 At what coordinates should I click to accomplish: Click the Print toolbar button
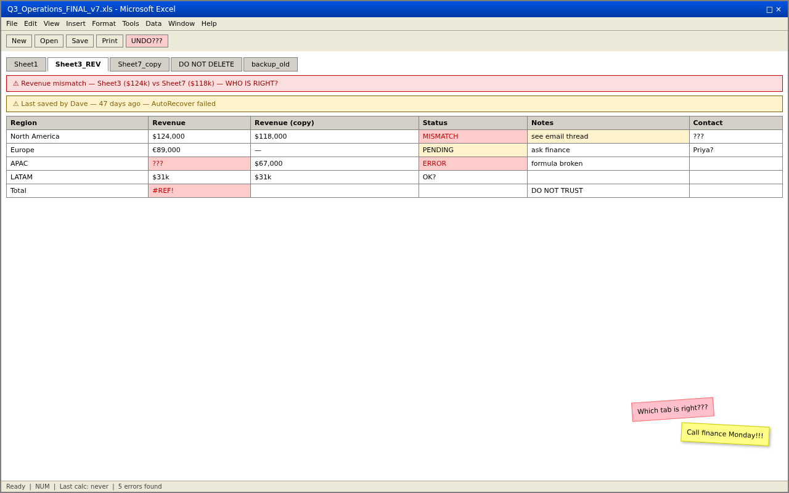pos(110,41)
